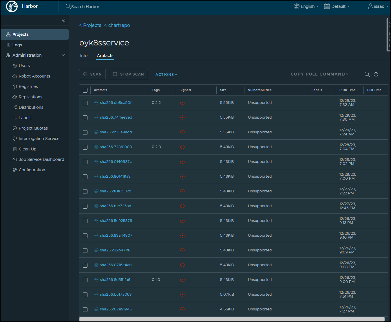Click the user avatar icon for isaac
391x322 pixels.
pyautogui.click(x=371, y=6)
